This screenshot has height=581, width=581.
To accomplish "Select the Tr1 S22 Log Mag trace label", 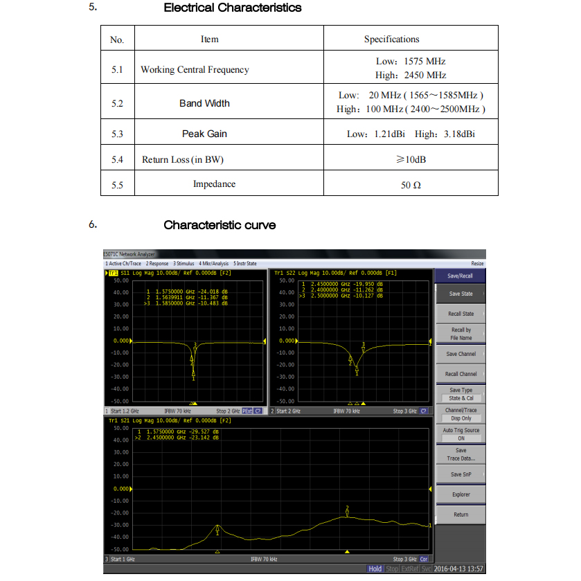I will pos(335,273).
